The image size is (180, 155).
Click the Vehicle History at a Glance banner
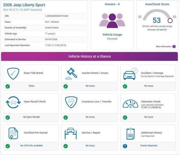click(89, 56)
